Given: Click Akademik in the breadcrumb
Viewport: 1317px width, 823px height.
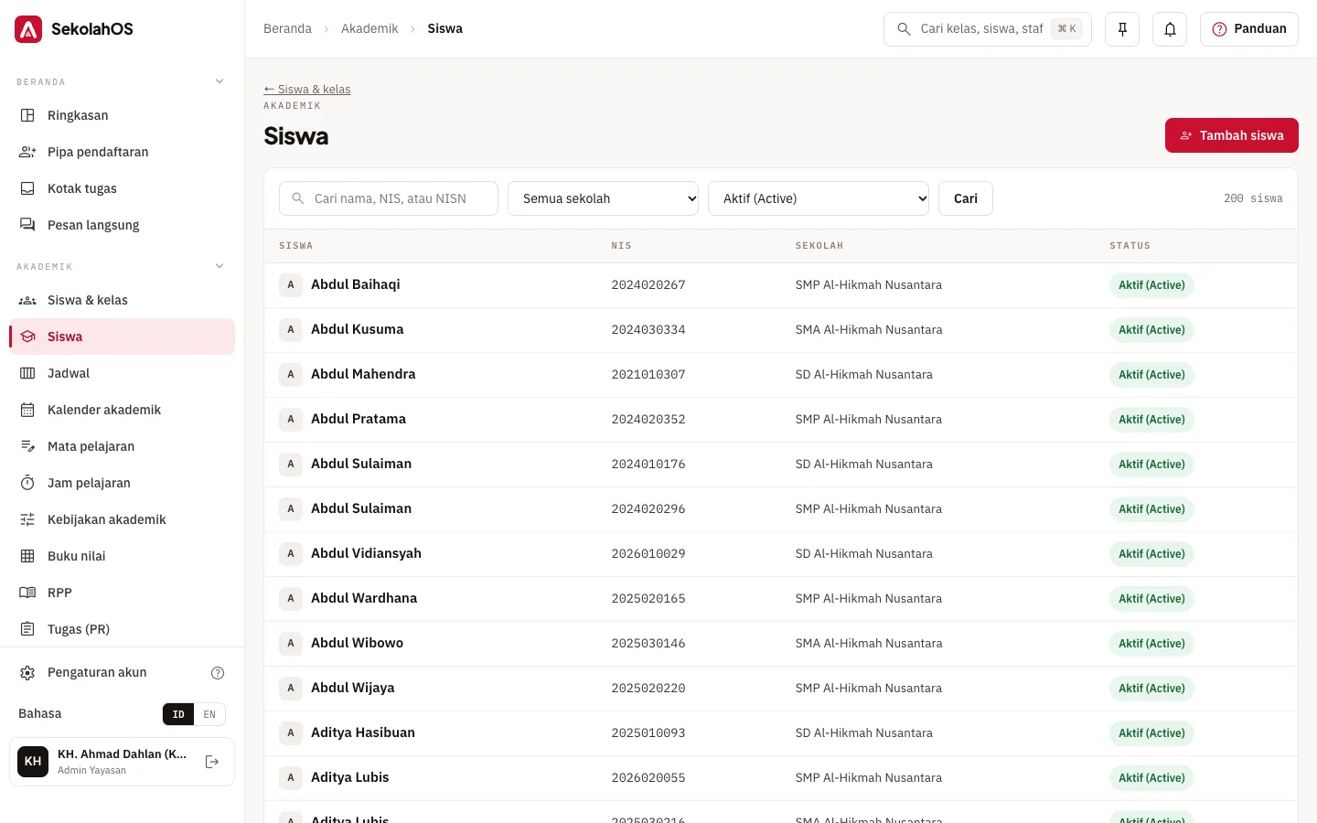Looking at the screenshot, I should pos(369,29).
